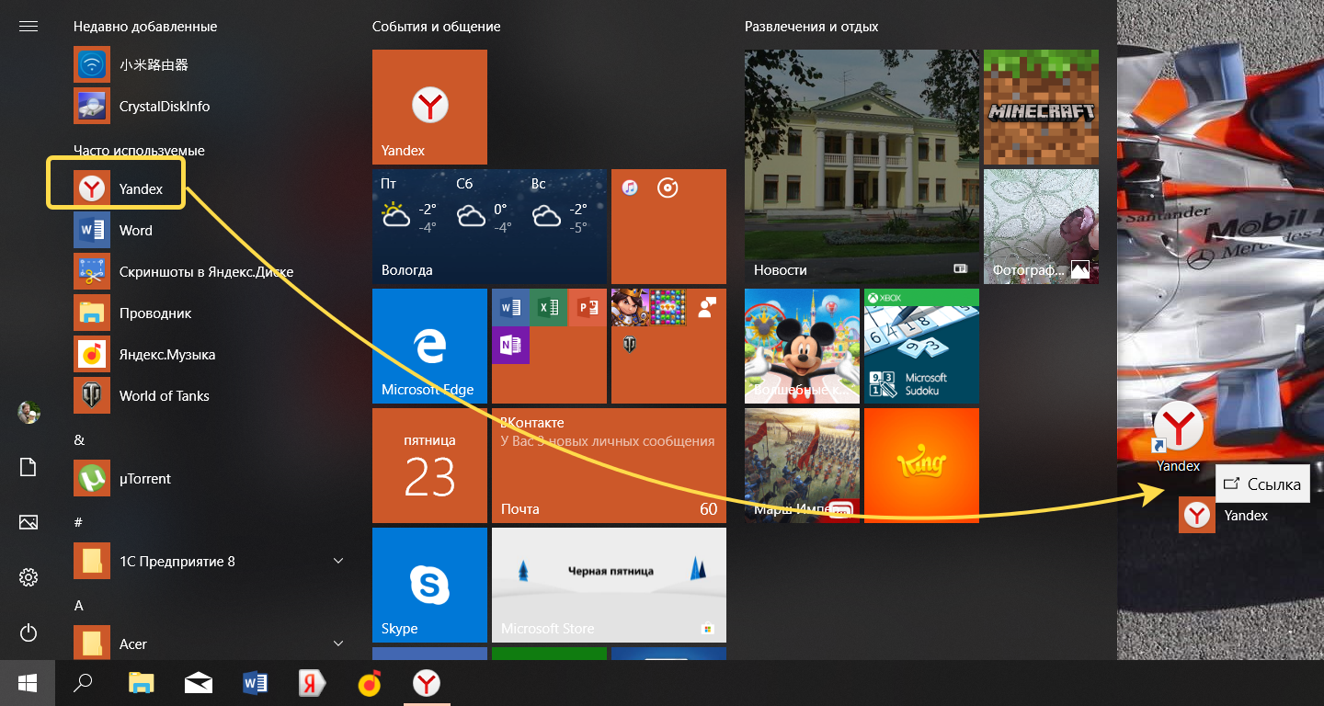
Task: Expand the Acer folder chevron
Action: click(337, 643)
